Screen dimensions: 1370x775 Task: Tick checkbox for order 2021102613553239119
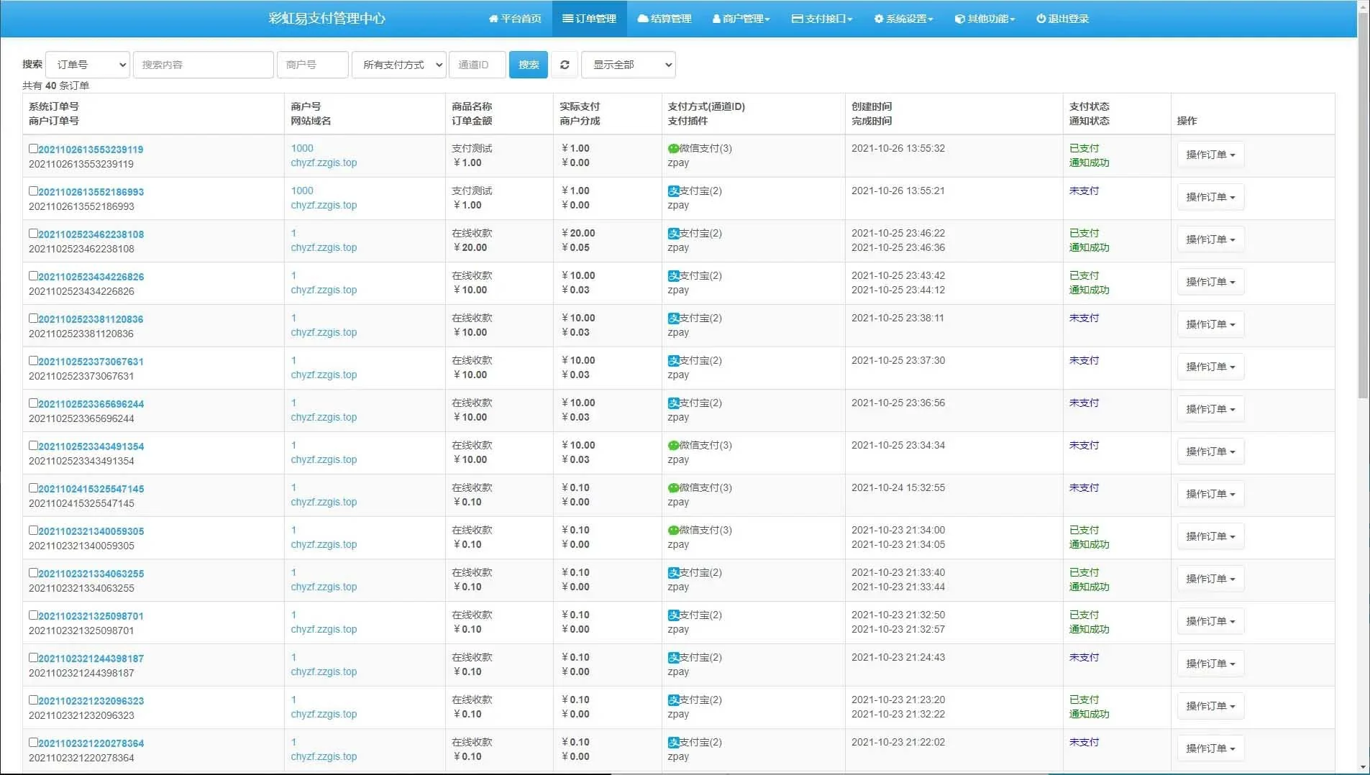pyautogui.click(x=33, y=149)
